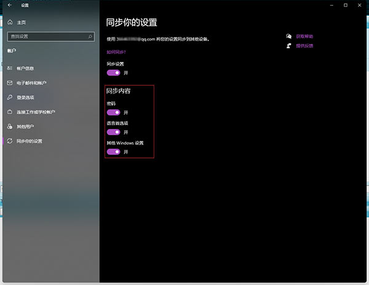Viewport: 369px width, 285px height.
Task: Click the 登录选项 key icon
Action: coord(10,97)
